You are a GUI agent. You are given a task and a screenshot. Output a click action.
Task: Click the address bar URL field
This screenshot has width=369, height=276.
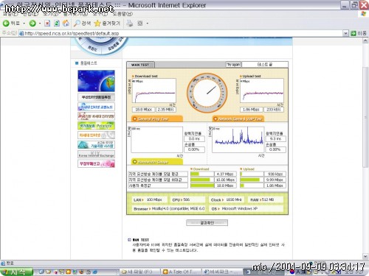[181, 33]
